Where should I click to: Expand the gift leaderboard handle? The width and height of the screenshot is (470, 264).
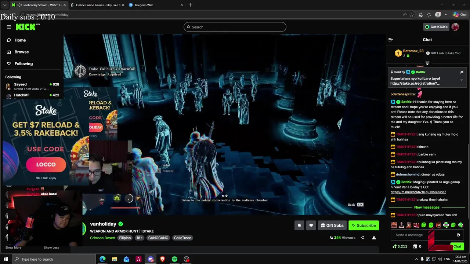(427, 63)
